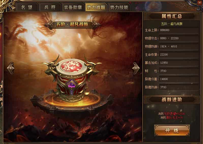203x144 pixels.
Task: Click the 战鼓进阶 section header
Action: click(x=172, y=100)
